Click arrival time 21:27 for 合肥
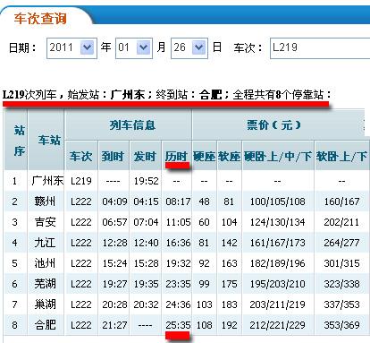The image size is (370, 343). pos(114,325)
